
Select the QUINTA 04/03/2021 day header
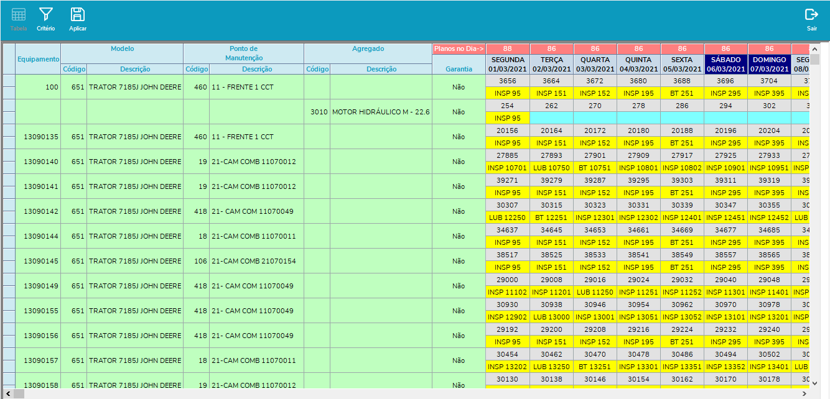(639, 64)
